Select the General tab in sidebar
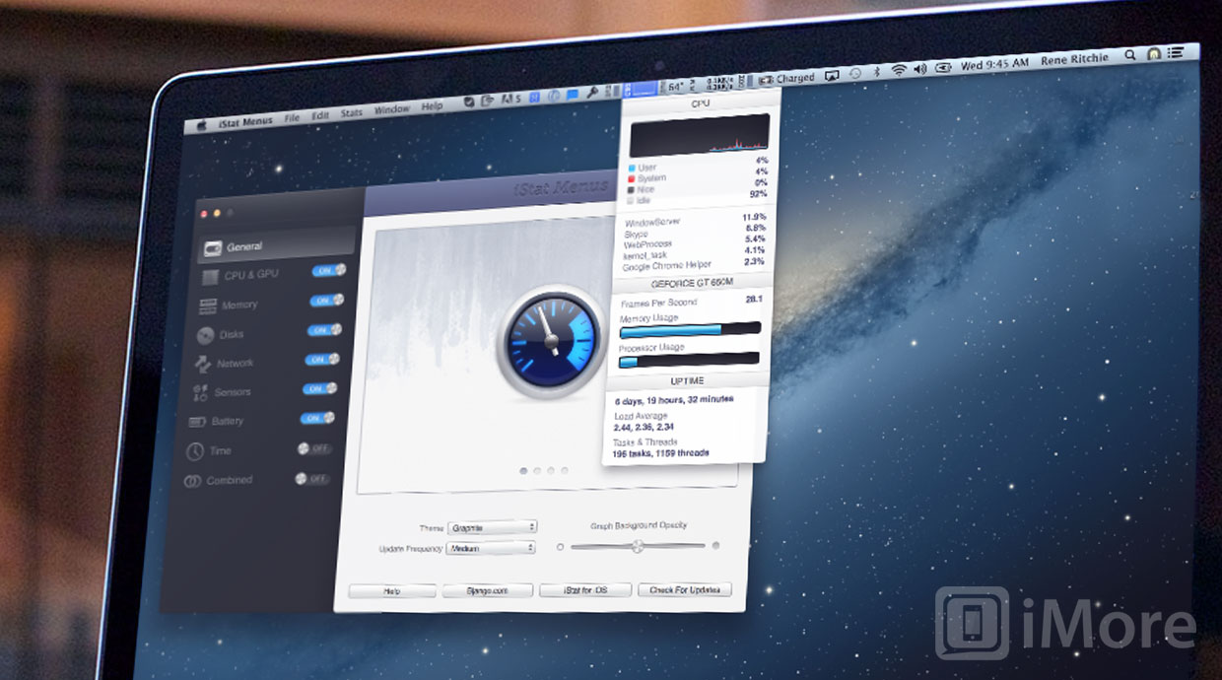Screen dimensions: 1222x680 pos(275,243)
